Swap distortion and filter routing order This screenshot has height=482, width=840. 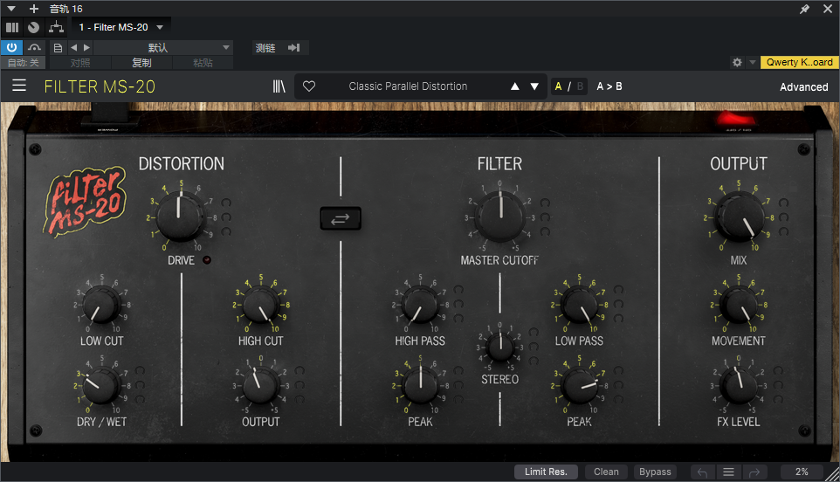(x=341, y=218)
